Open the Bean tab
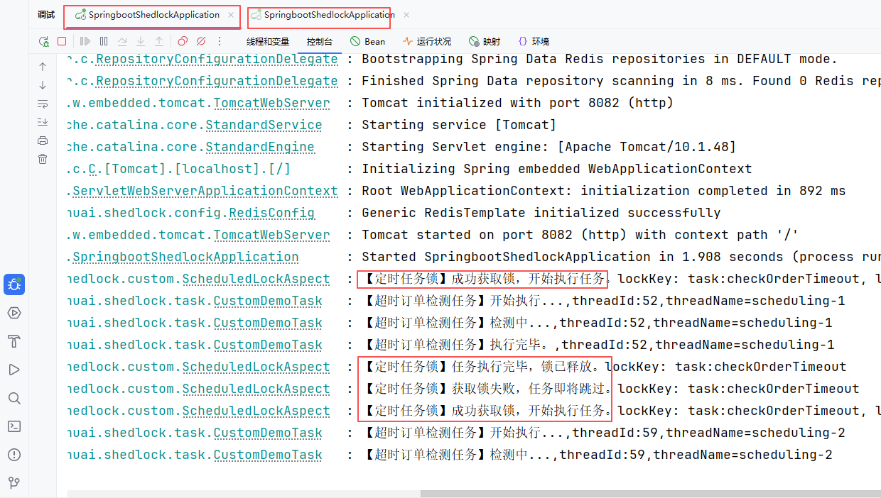The image size is (881, 498). [367, 42]
